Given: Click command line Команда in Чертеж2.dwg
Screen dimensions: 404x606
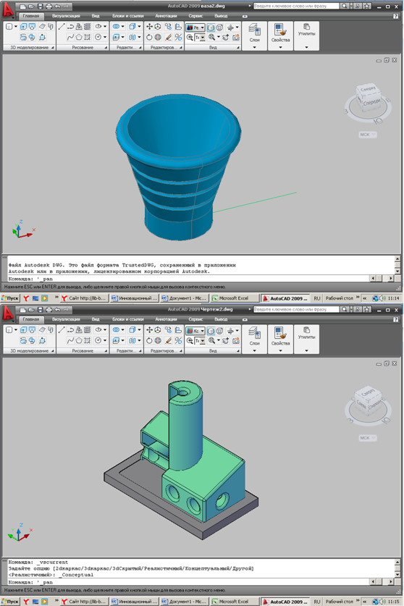Looking at the screenshot, I should pyautogui.click(x=188, y=582).
